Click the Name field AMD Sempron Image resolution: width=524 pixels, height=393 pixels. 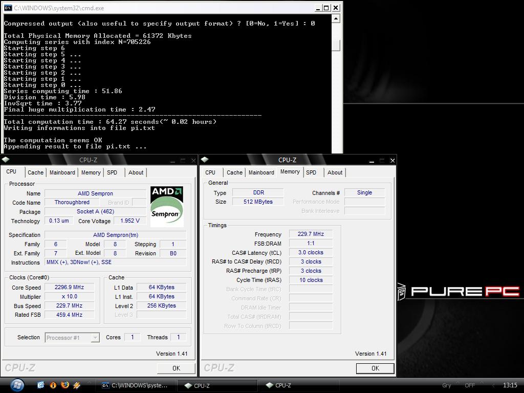95,193
